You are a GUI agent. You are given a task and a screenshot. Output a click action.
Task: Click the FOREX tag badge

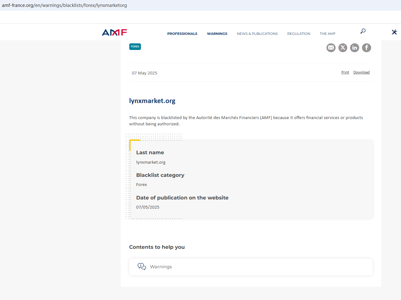coord(135,46)
